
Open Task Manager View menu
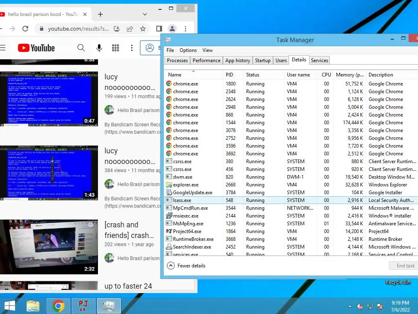click(x=207, y=50)
